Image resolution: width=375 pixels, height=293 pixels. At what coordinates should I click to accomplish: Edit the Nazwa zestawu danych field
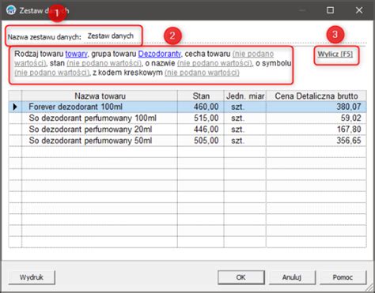coord(111,36)
